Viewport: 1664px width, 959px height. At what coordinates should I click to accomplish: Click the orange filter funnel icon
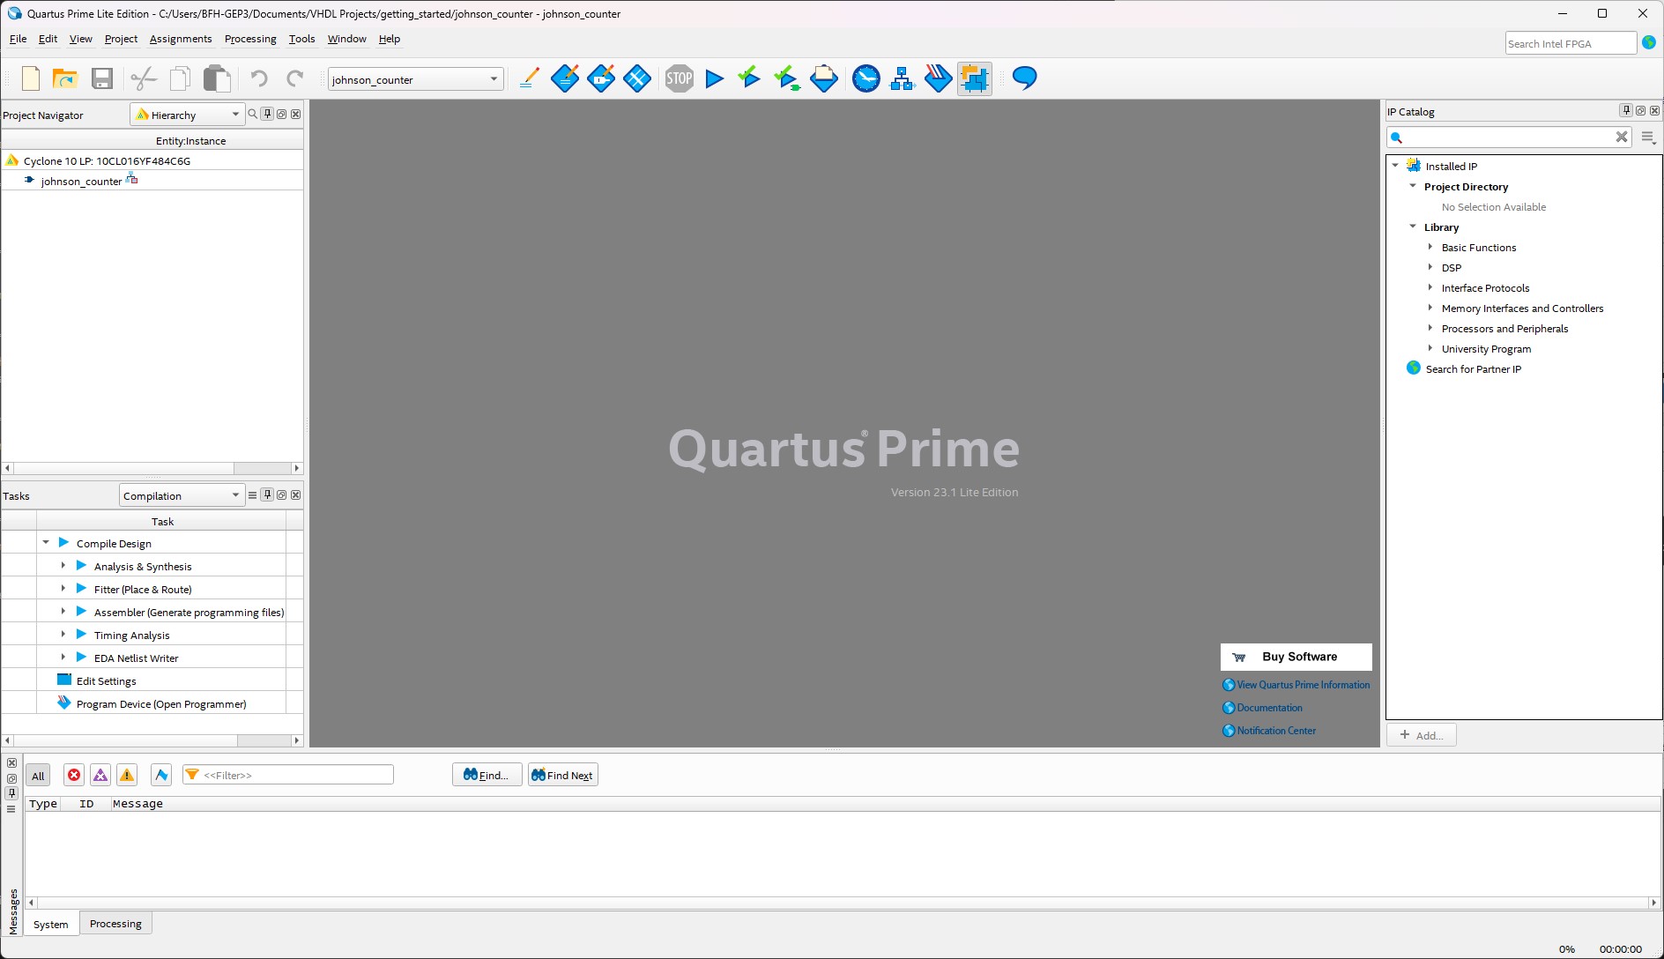191,775
